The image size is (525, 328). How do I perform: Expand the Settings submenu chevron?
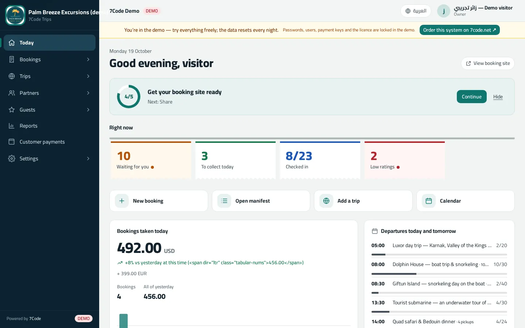coord(88,159)
